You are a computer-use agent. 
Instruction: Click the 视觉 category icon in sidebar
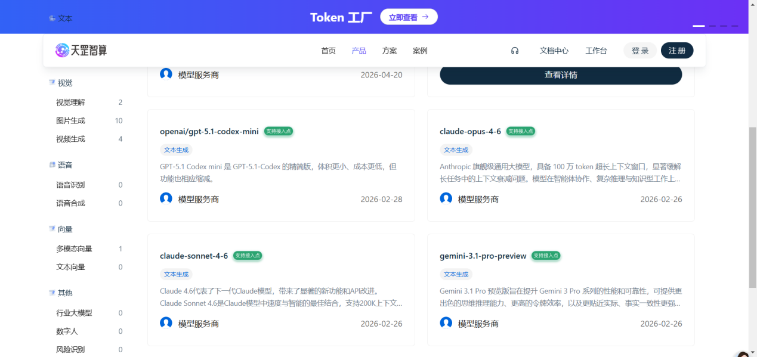[52, 83]
